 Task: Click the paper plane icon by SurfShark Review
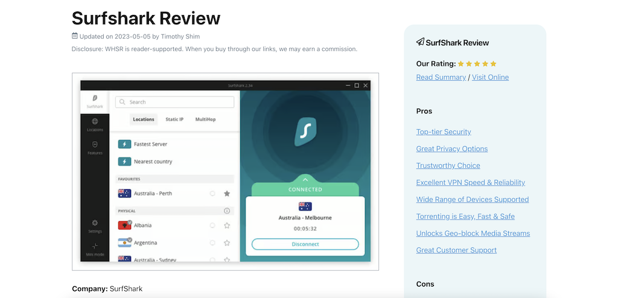click(420, 42)
